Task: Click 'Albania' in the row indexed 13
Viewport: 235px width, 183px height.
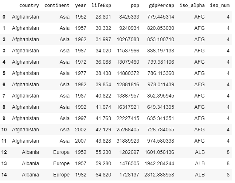Action: (30, 163)
